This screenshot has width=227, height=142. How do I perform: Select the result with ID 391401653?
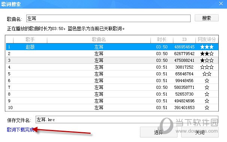(112, 108)
